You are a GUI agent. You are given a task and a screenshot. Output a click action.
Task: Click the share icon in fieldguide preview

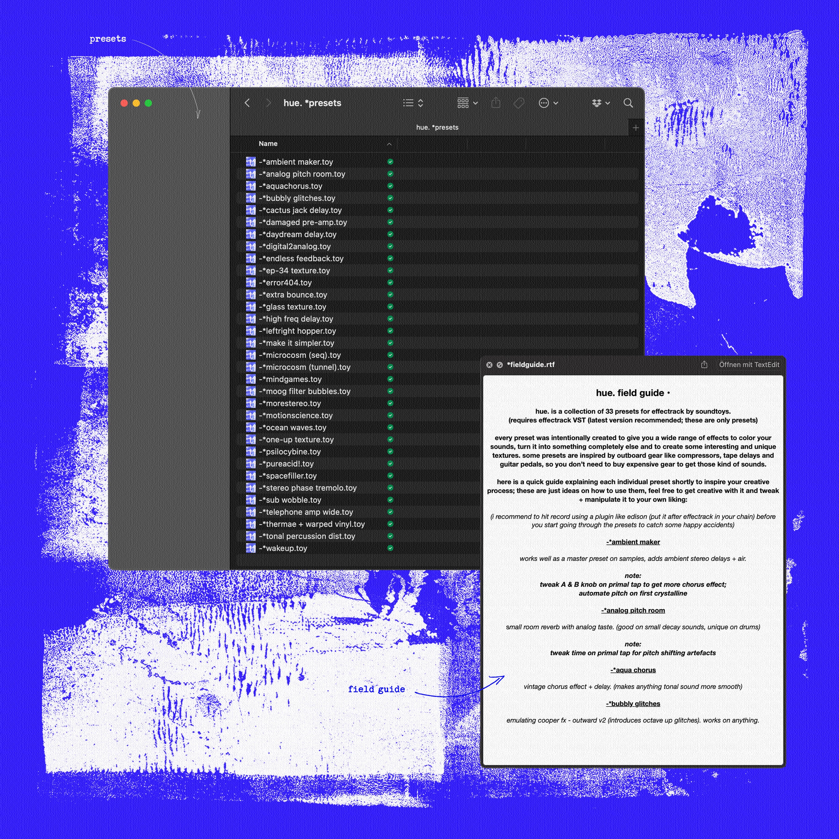click(x=704, y=365)
